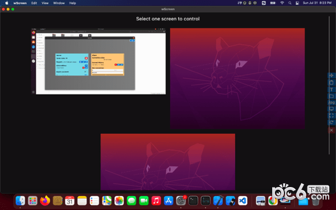Image resolution: width=336 pixels, height=210 pixels.
Task: Open the Help menu
Action: [x=73, y=3]
